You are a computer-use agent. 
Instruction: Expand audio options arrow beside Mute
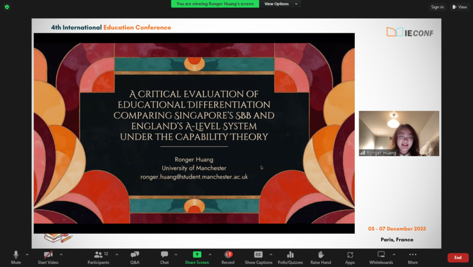[x=27, y=255]
